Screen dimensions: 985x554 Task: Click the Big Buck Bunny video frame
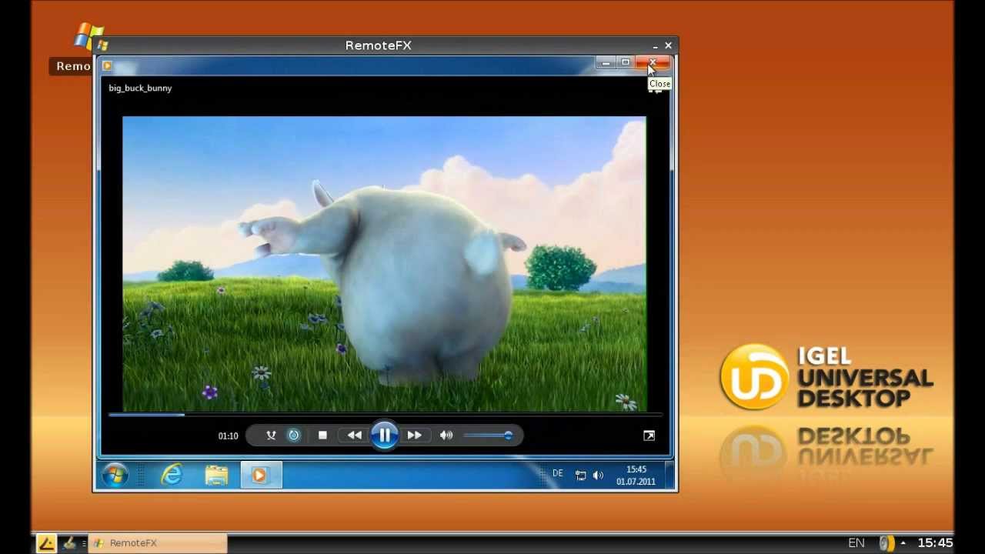384,264
